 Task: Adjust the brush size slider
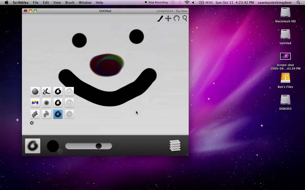tap(98, 146)
